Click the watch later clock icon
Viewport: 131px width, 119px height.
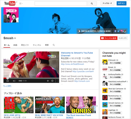point(48,81)
